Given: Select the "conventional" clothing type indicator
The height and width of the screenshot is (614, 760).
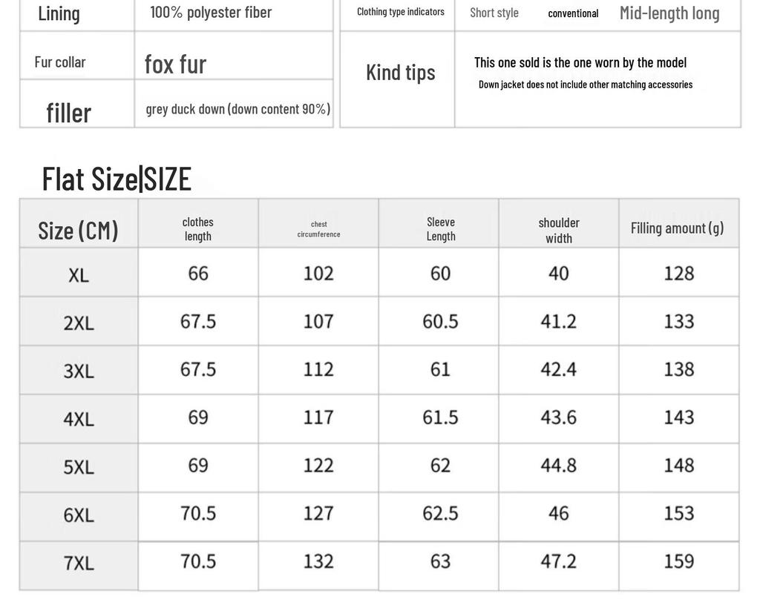Looking at the screenshot, I should pos(573,13).
